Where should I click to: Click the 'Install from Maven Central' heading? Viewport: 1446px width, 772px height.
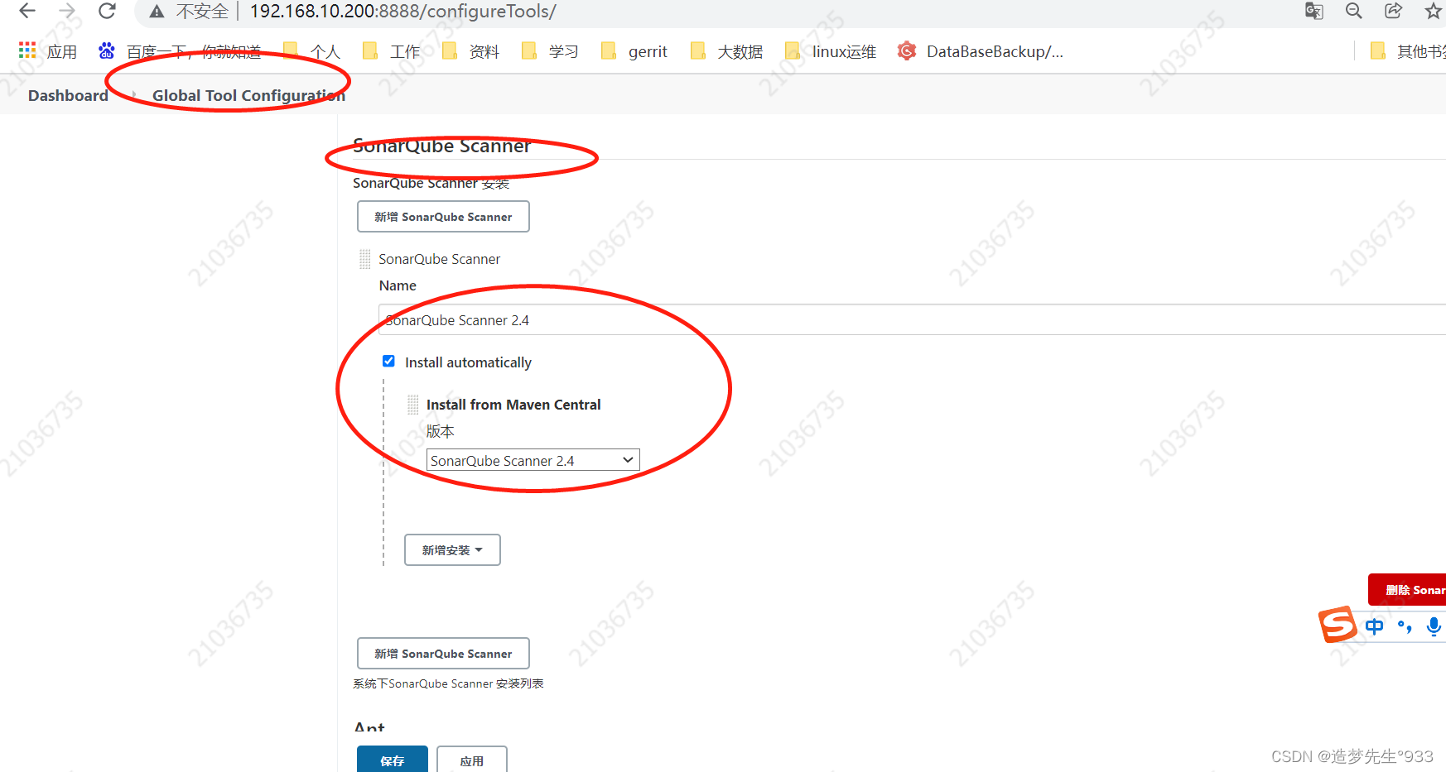click(513, 405)
